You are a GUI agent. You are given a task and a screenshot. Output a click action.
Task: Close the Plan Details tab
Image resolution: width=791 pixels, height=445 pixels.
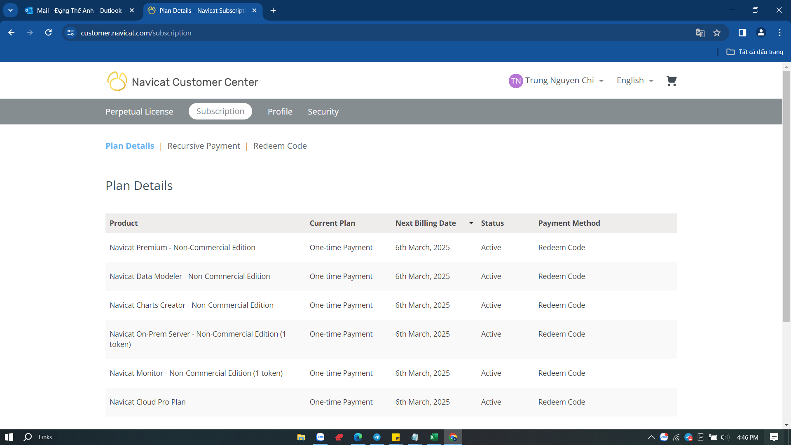point(255,10)
